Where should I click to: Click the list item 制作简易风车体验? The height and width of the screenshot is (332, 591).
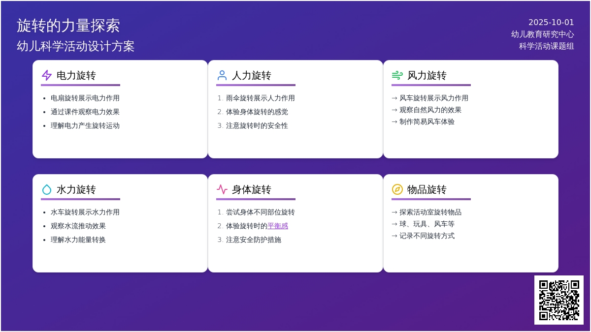pyautogui.click(x=427, y=122)
